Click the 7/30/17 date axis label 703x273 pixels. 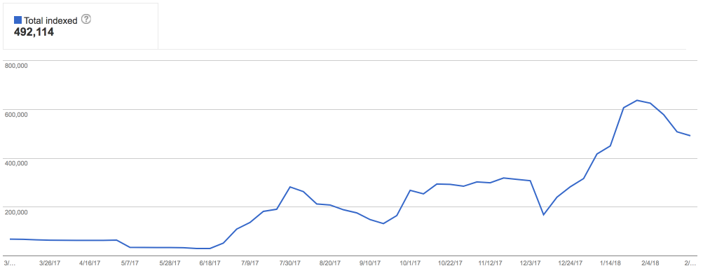click(289, 263)
